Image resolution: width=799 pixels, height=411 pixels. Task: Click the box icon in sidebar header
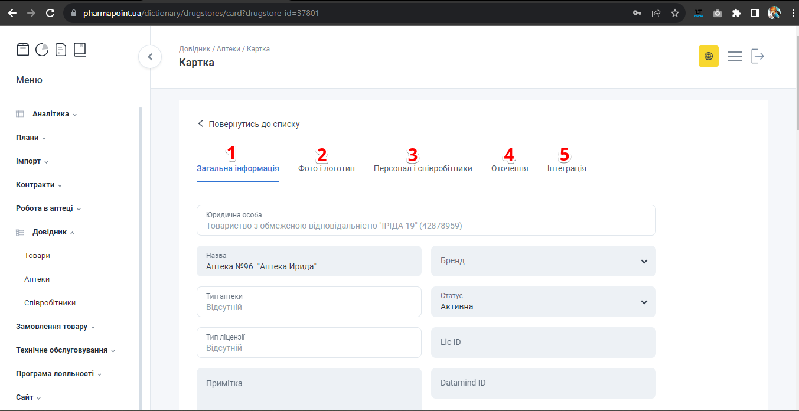pos(23,50)
